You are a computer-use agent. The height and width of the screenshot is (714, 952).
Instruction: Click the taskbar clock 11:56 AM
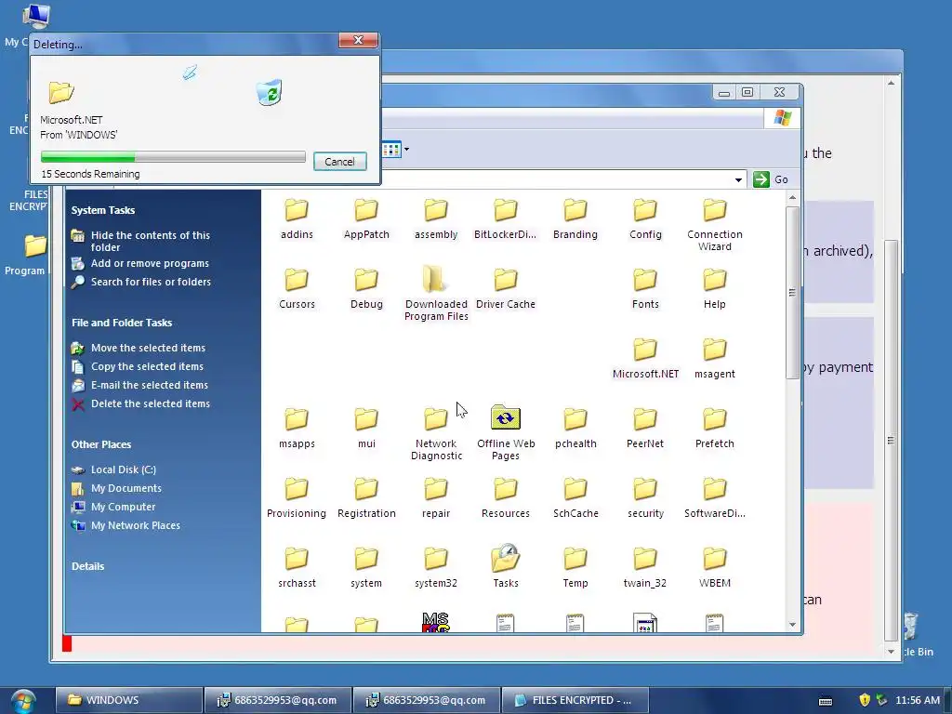click(x=918, y=700)
